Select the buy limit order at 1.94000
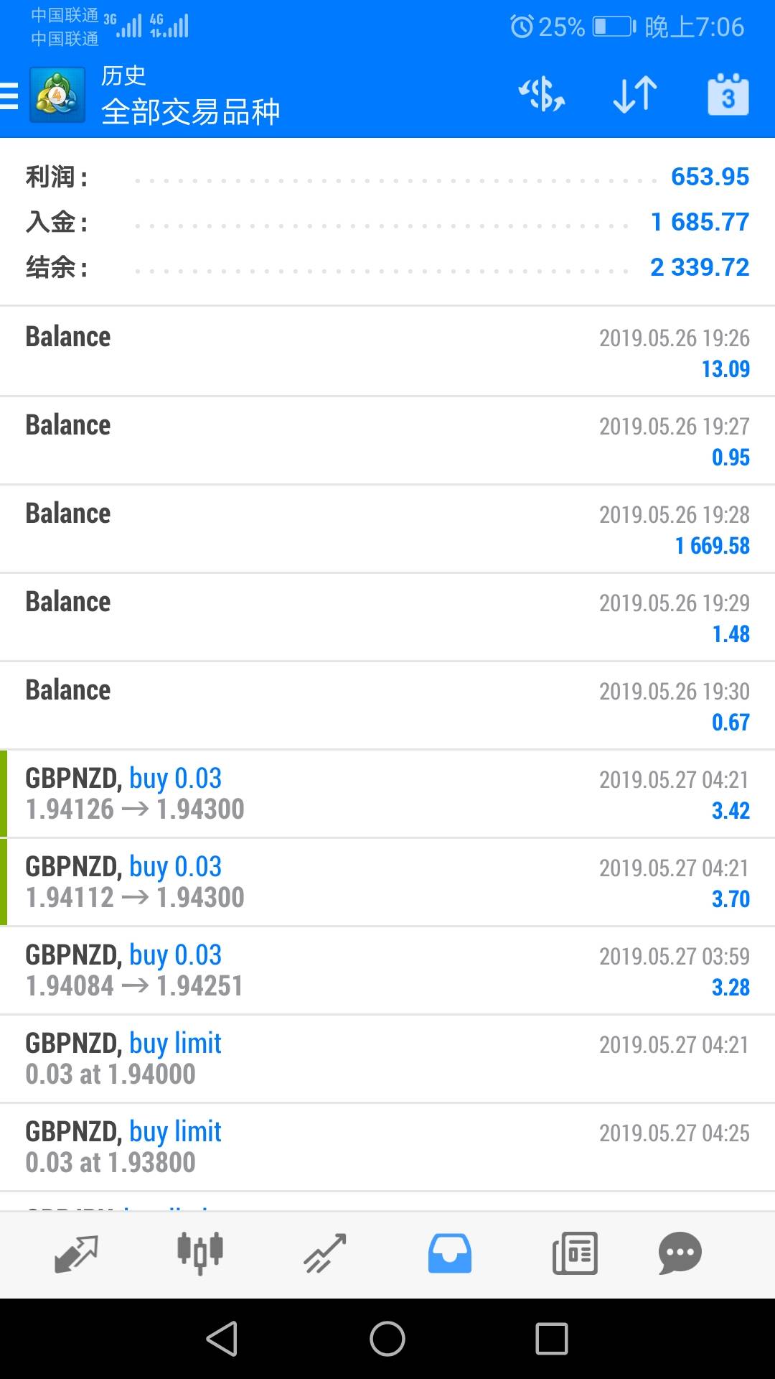This screenshot has width=775, height=1379. click(x=387, y=1059)
